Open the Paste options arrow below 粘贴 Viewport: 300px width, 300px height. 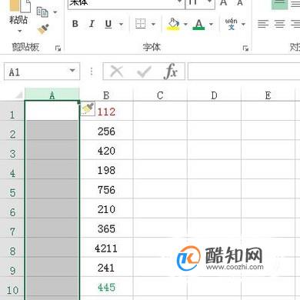pos(20,32)
